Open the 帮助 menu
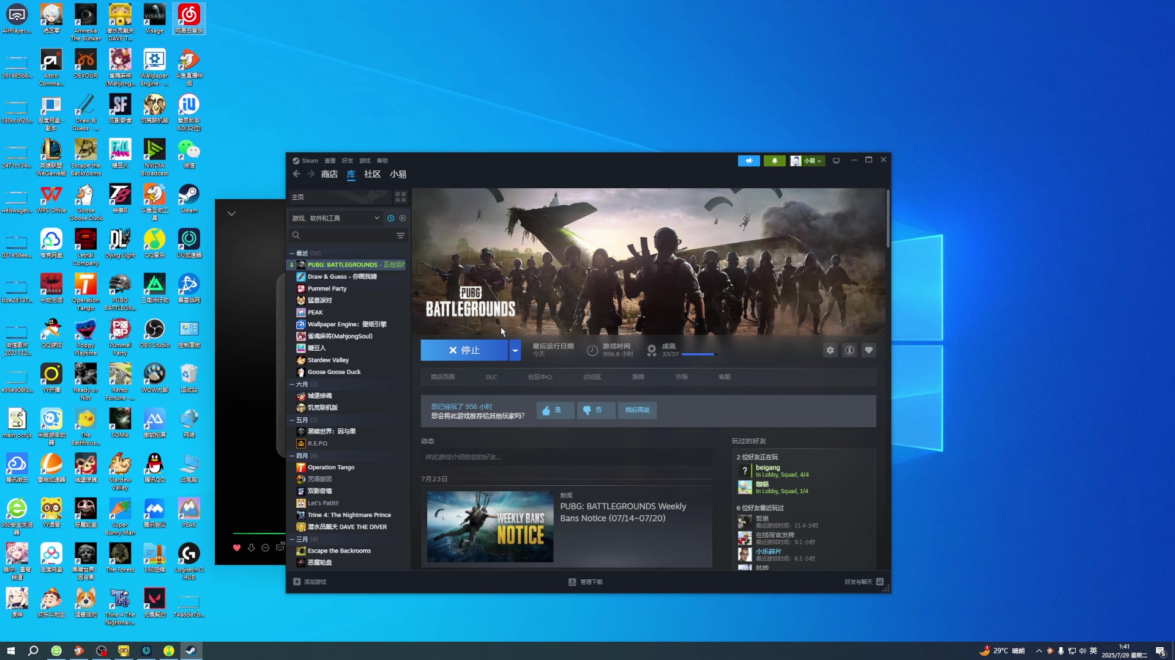The width and height of the screenshot is (1175, 660). click(382, 161)
